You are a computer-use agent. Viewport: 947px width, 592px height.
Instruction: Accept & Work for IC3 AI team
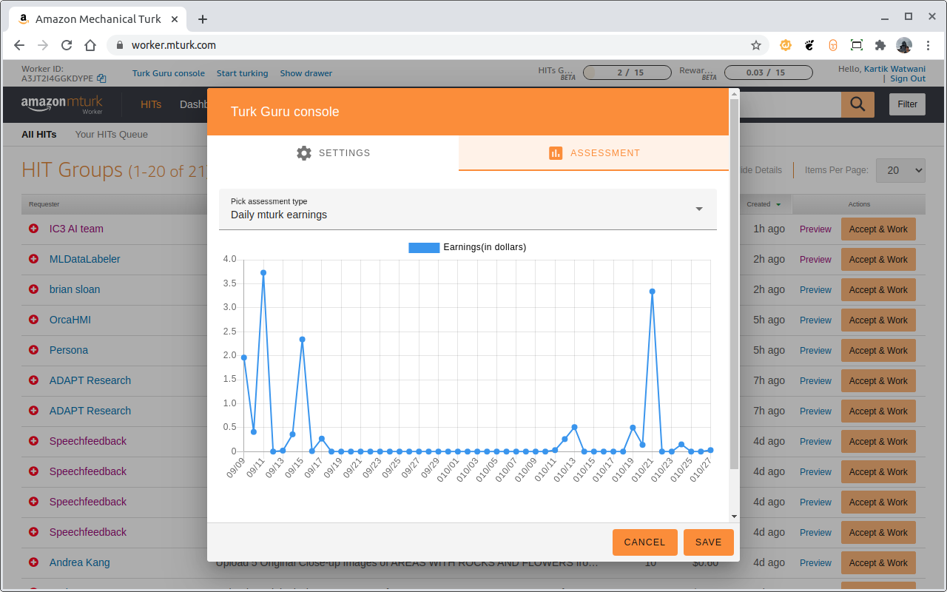pyautogui.click(x=878, y=229)
